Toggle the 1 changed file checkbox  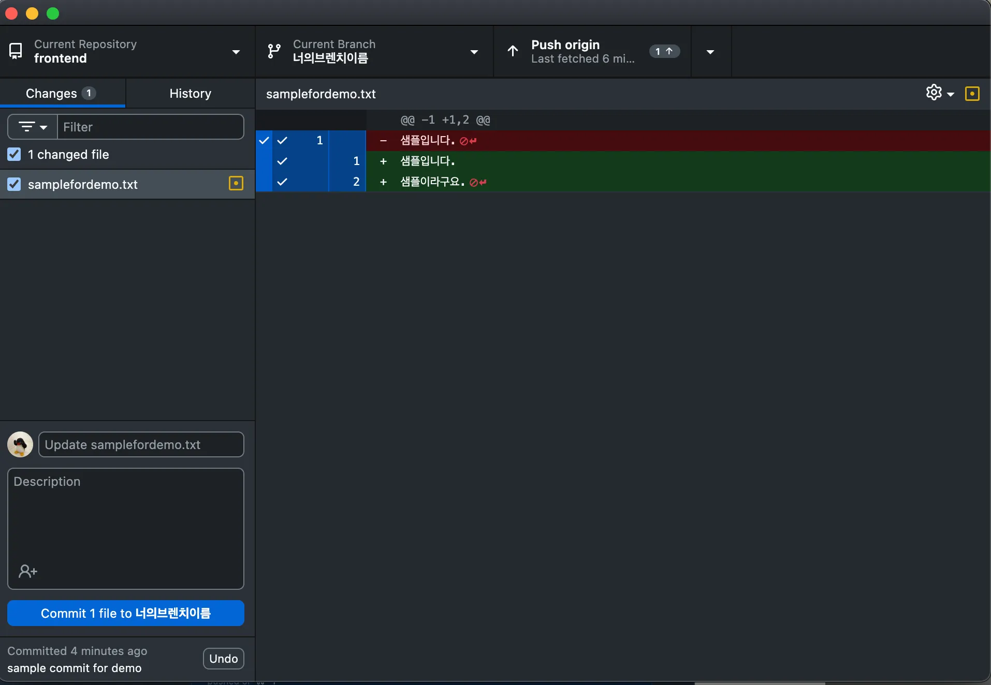[x=14, y=154]
